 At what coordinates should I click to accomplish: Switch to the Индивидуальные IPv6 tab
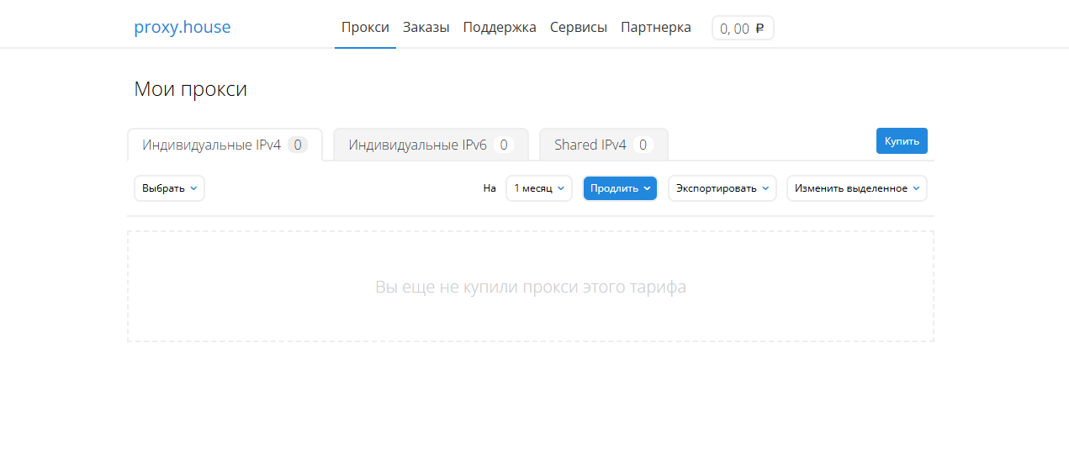tap(431, 145)
